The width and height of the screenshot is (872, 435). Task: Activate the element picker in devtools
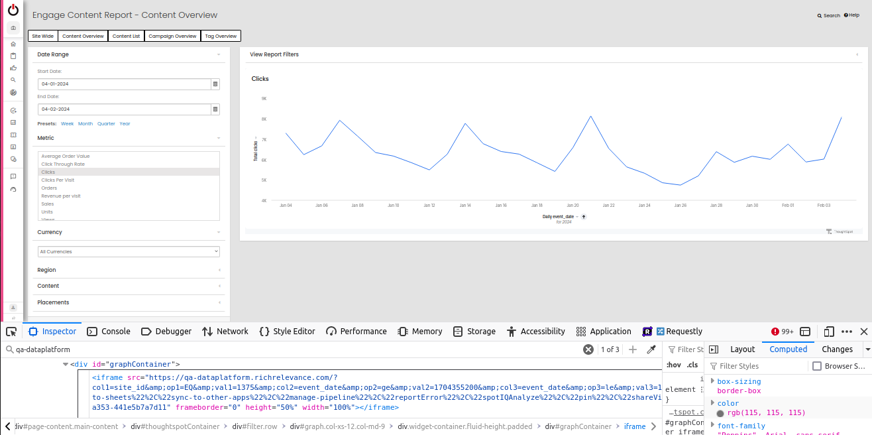coord(11,332)
